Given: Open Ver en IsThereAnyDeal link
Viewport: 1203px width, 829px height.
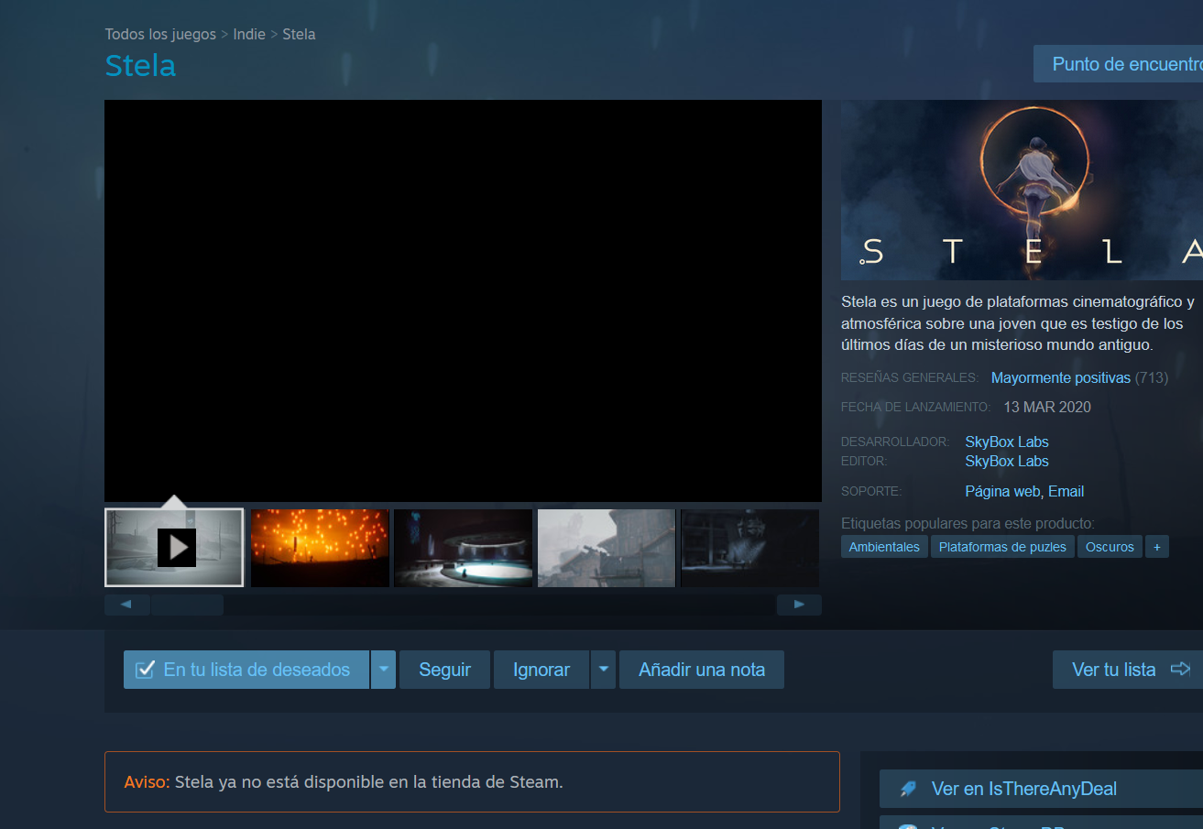Looking at the screenshot, I should (1041, 789).
